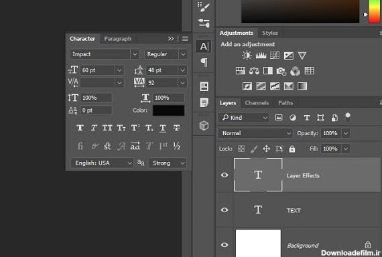Image resolution: width=382 pixels, height=257 pixels.
Task: Toggle Strikethrough text style
Action: (177, 128)
